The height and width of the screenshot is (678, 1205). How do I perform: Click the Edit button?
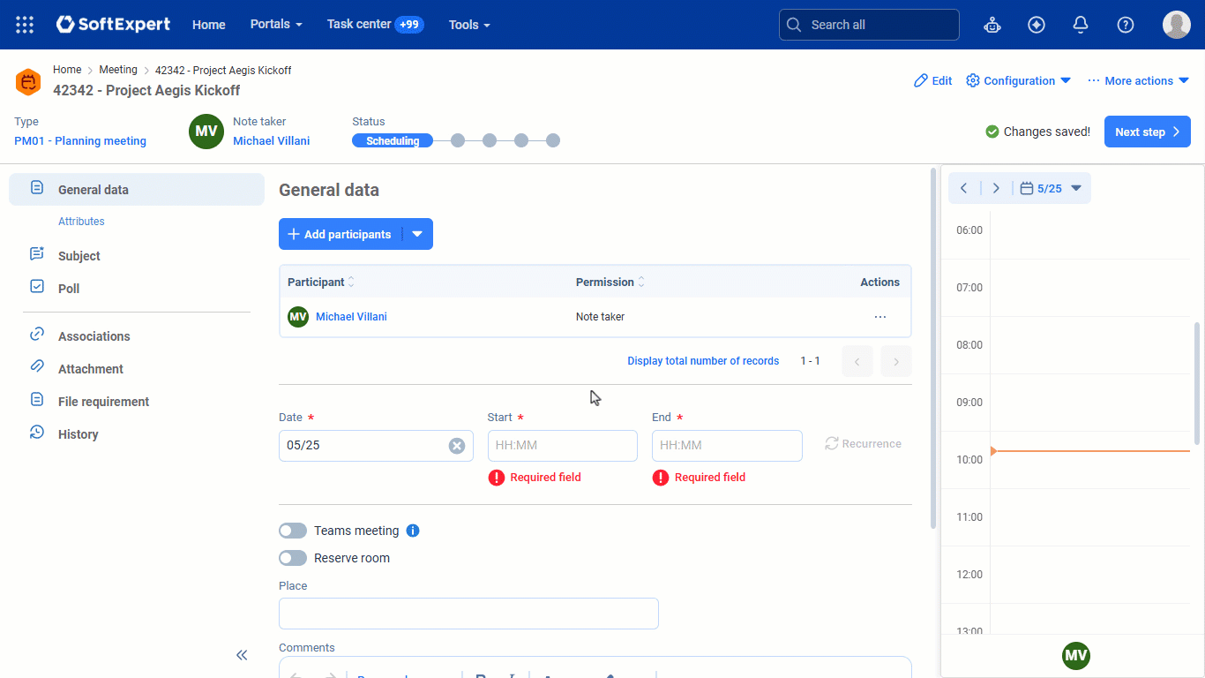(x=933, y=80)
